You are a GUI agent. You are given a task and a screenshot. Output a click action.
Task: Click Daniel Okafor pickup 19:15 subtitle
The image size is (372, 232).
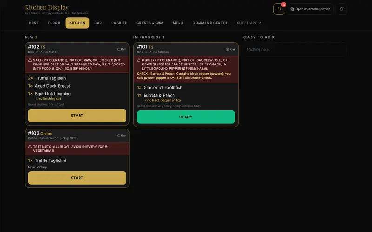(52, 138)
